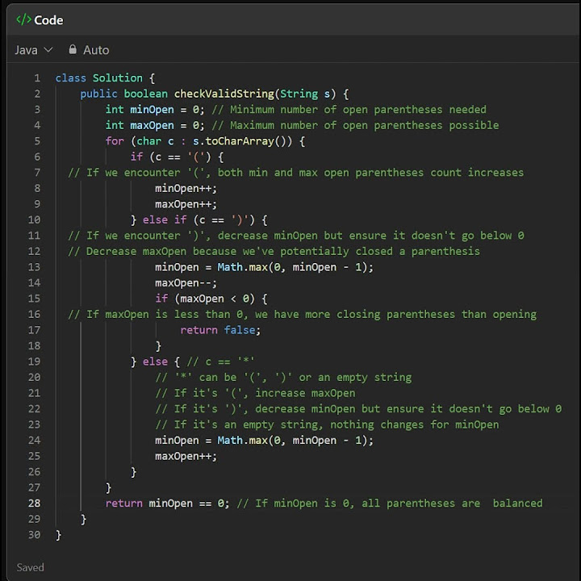
Task: Click the "If it's '(', increase maxOpen" comment
Action: 255,393
